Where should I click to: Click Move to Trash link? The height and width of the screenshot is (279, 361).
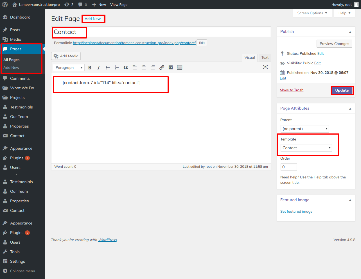point(292,90)
